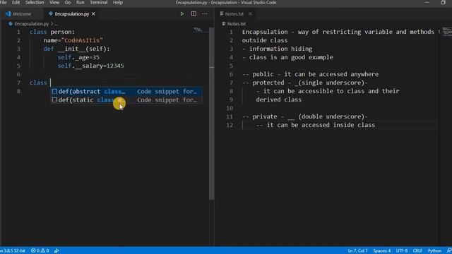Open the File menu
The width and height of the screenshot is (452, 254).
[4, 3]
